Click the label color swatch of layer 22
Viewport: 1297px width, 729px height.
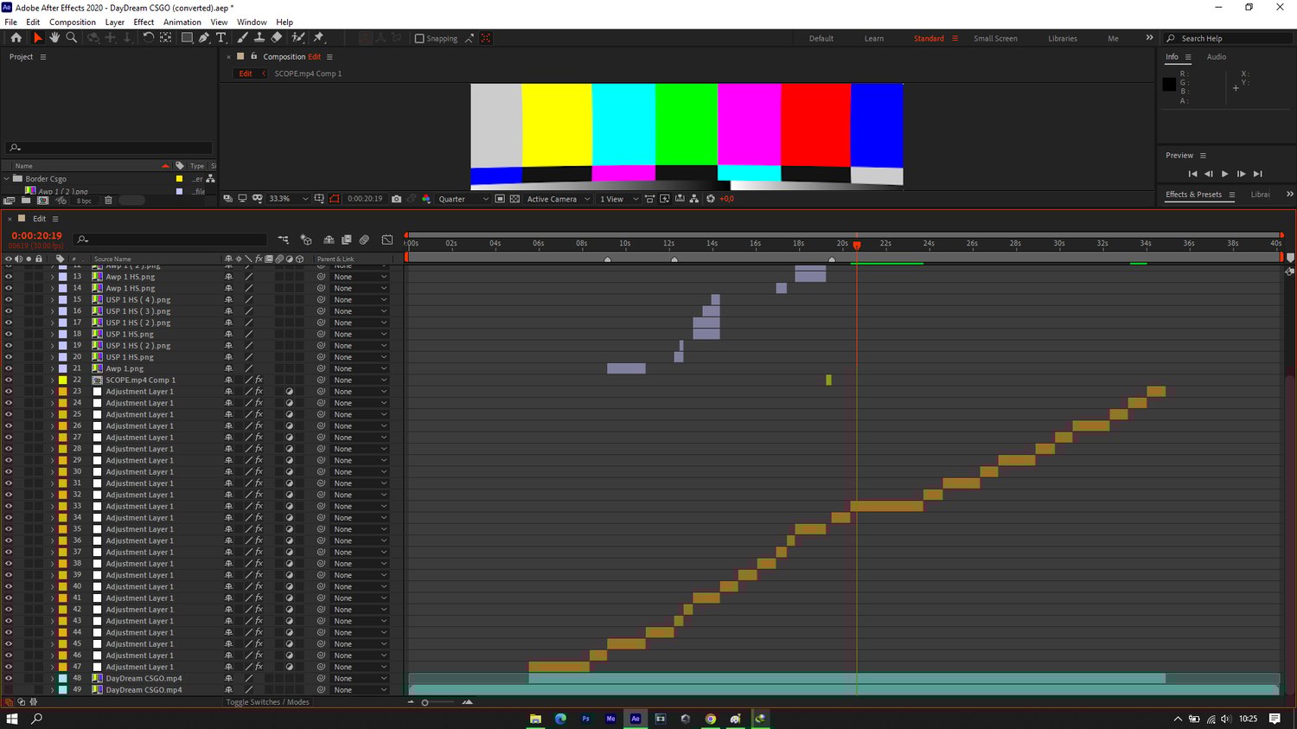pos(63,380)
